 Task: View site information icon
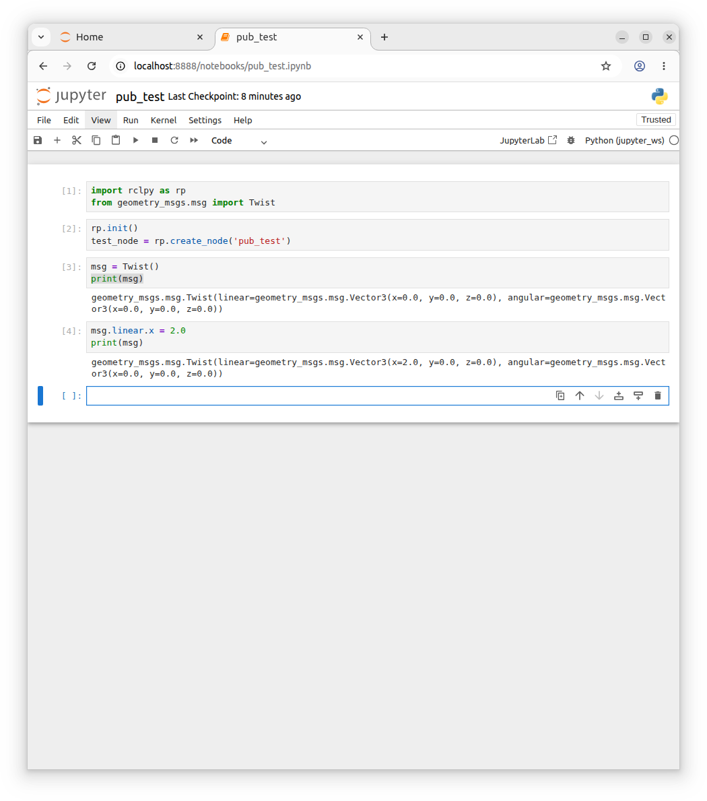pyautogui.click(x=121, y=66)
